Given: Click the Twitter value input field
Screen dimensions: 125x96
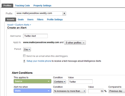Looking at the screenshot, I should point(80,82).
